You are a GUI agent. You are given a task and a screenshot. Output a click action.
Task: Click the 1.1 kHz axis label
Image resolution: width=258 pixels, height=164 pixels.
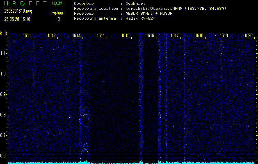[3, 53]
